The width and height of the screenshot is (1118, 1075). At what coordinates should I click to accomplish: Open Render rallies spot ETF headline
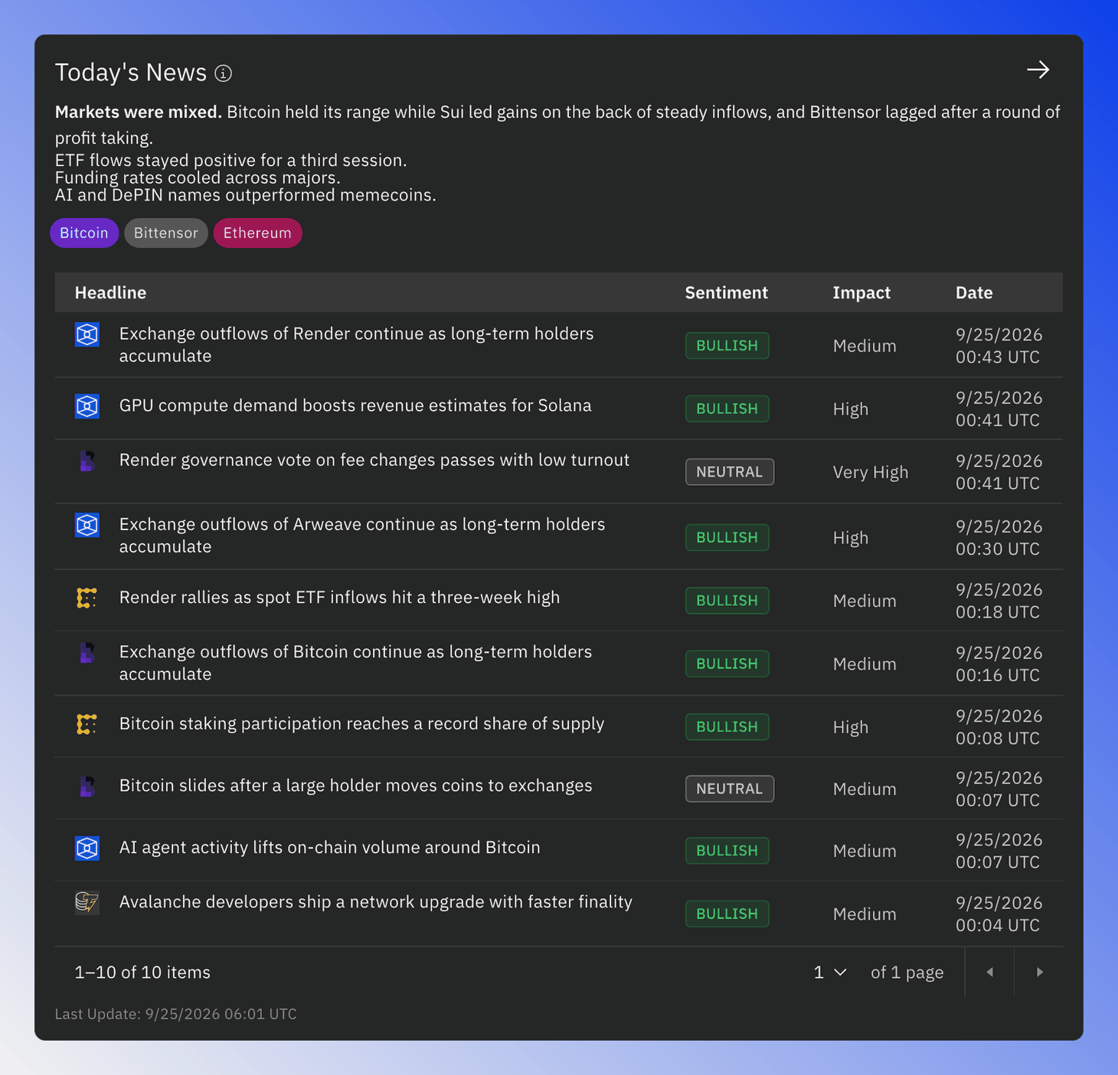point(339,598)
